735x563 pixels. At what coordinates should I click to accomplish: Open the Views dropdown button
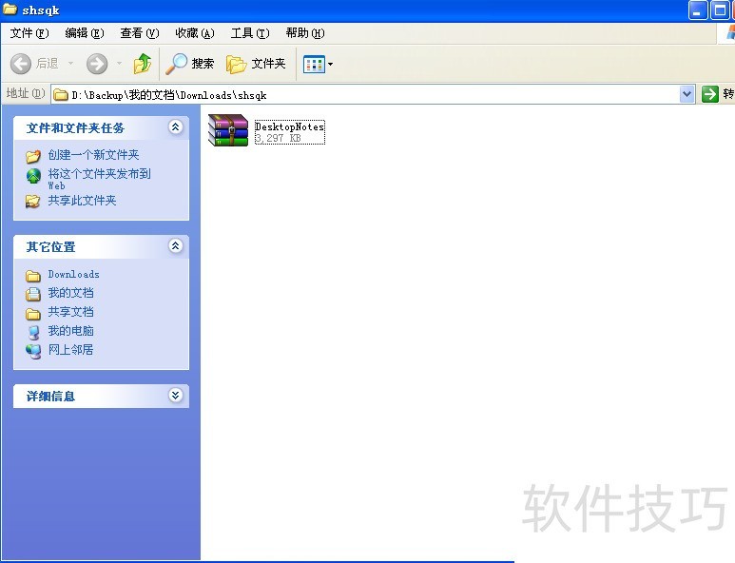point(318,64)
